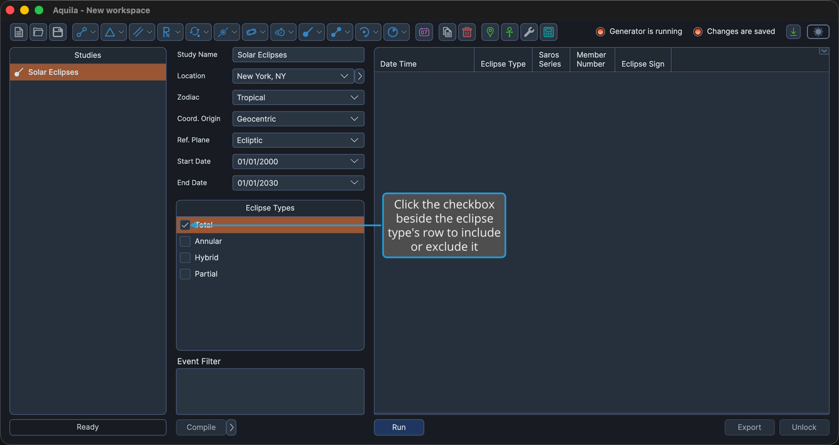The height and width of the screenshot is (445, 839).
Task: Select the pie clock study tool
Action: [x=392, y=32]
